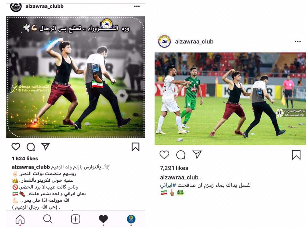Image resolution: width=306 pixels, height=230 pixels.
Task: Comment on the alzawraa_club post
Action: pyautogui.click(x=181, y=155)
